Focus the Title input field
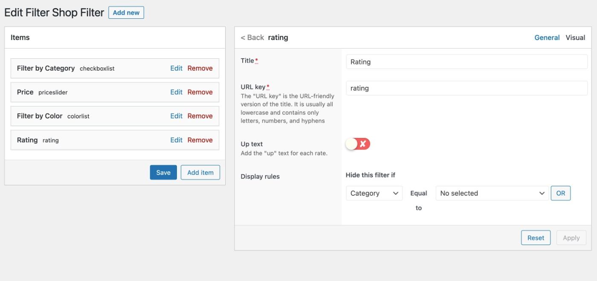 pyautogui.click(x=467, y=62)
